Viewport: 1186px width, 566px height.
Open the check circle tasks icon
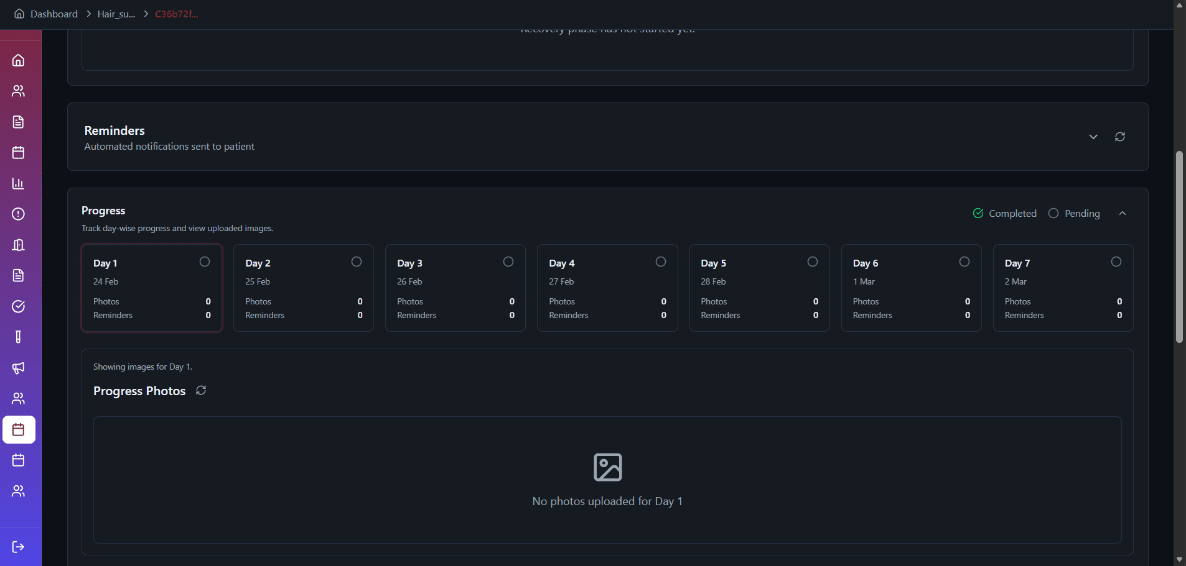point(19,306)
